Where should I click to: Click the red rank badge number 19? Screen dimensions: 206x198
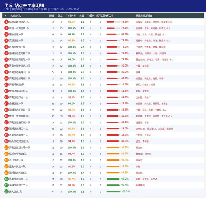[6, 135]
